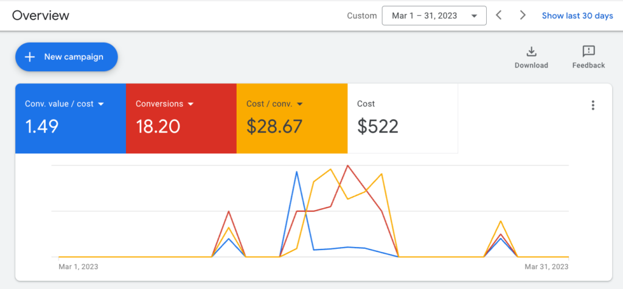This screenshot has width=623, height=289.
Task: Click the New campaign button
Action: (x=66, y=57)
